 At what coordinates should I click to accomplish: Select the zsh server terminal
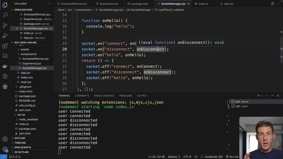[256, 102]
